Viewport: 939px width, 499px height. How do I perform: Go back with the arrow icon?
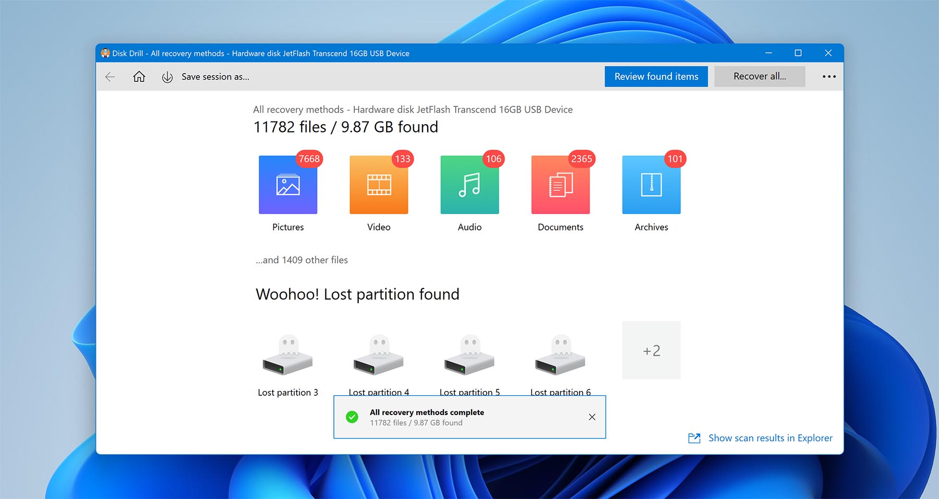point(110,77)
